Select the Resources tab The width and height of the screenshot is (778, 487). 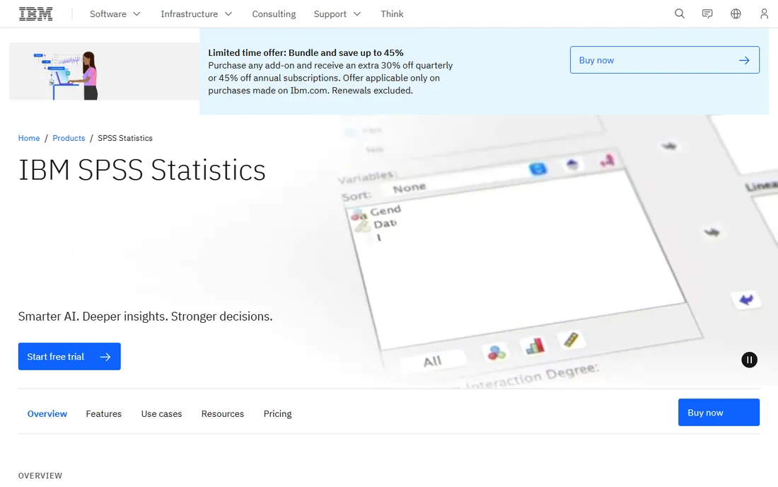tap(222, 413)
